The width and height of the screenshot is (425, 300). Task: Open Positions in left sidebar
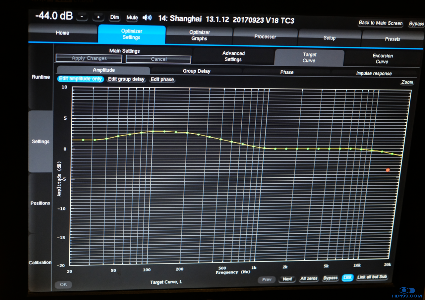click(x=40, y=203)
